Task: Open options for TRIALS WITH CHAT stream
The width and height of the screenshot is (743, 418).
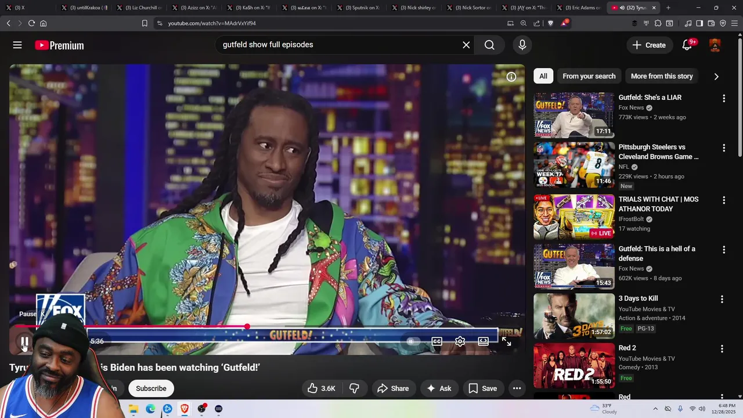Action: click(723, 200)
